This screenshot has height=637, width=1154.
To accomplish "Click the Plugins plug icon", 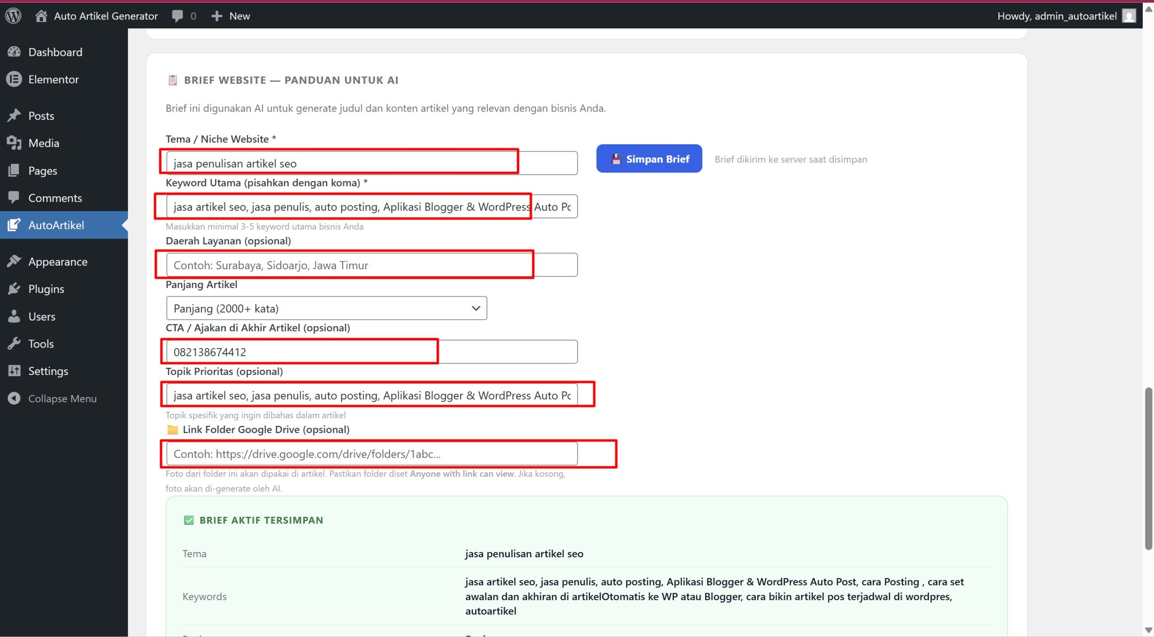I will [x=14, y=289].
